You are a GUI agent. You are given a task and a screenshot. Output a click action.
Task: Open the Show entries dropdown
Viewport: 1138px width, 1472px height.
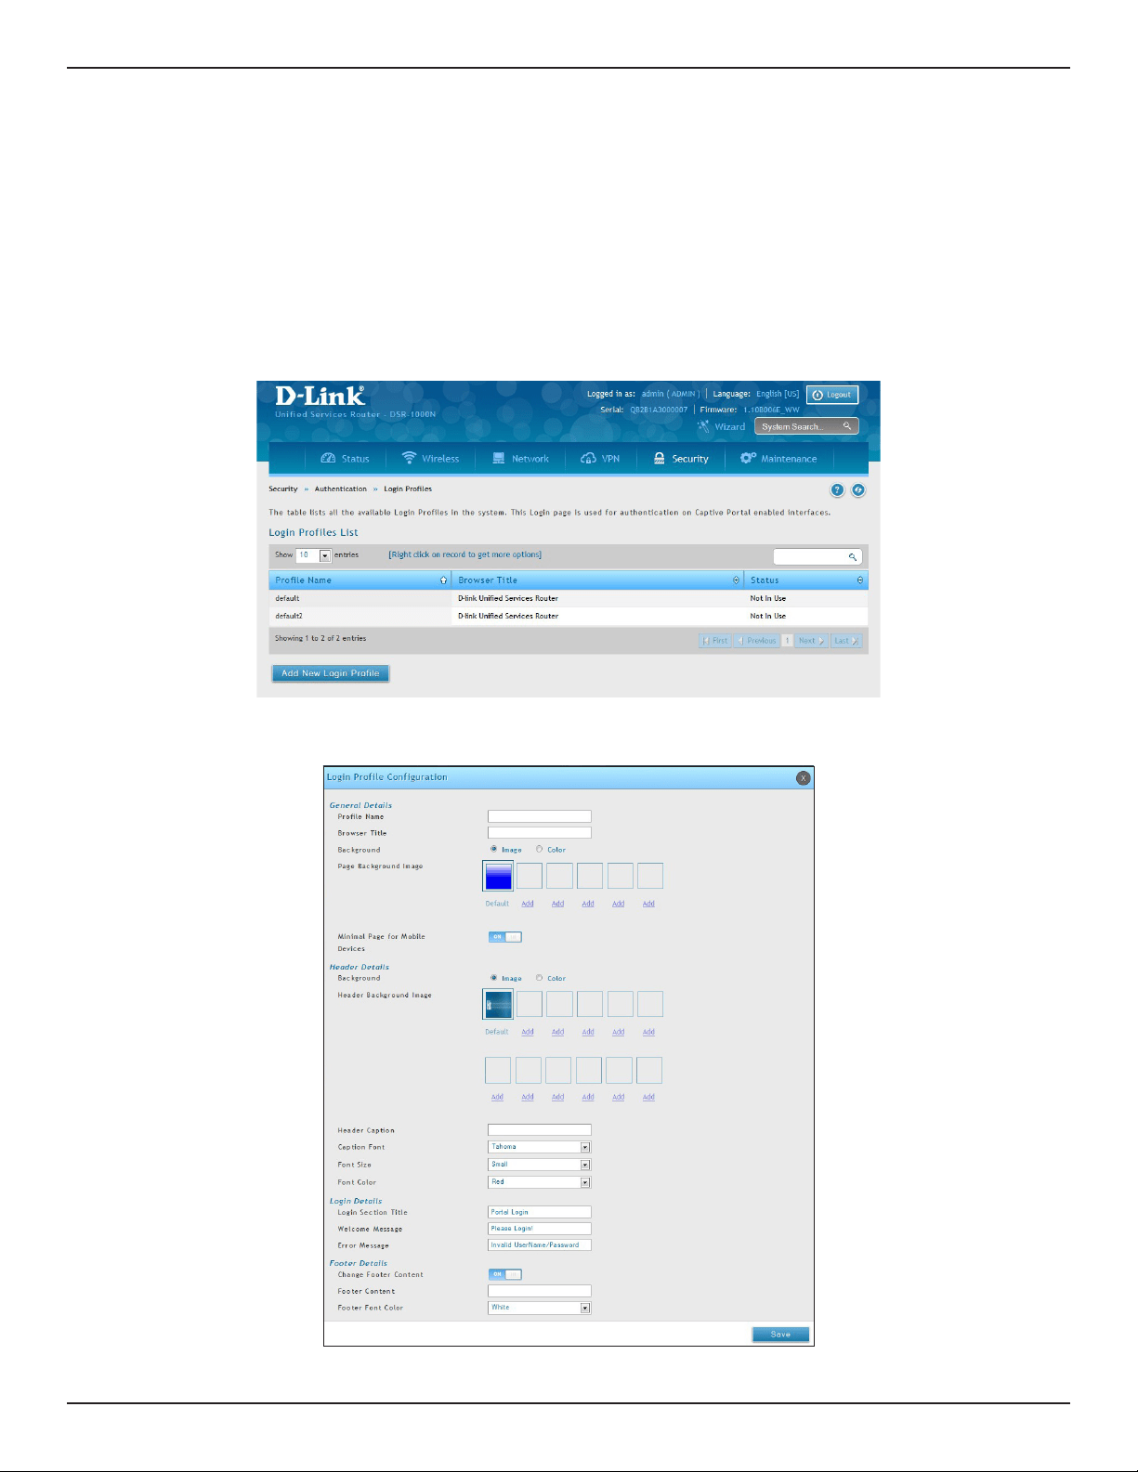[314, 555]
